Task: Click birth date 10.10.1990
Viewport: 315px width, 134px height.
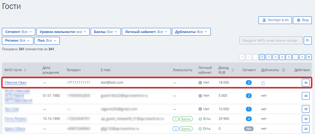Action: [51, 119]
